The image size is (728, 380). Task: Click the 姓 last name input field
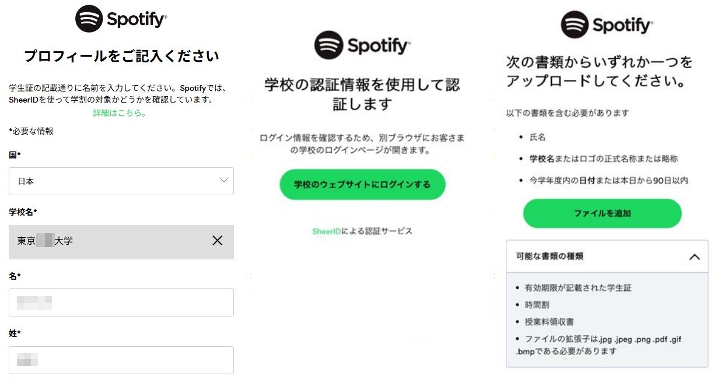[x=121, y=360]
